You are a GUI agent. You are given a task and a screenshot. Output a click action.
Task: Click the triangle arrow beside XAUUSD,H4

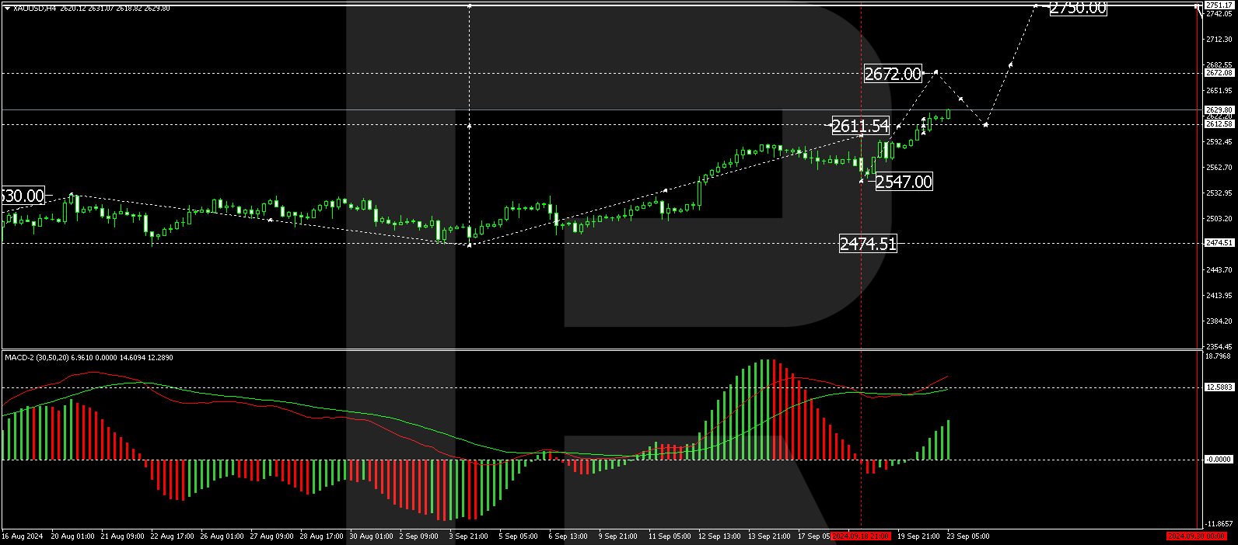pos(7,8)
